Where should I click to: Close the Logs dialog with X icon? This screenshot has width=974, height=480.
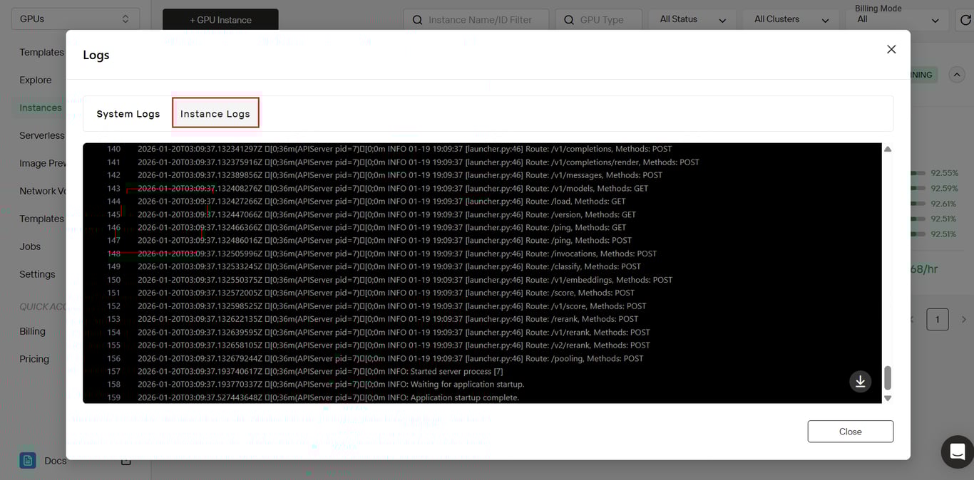891,49
